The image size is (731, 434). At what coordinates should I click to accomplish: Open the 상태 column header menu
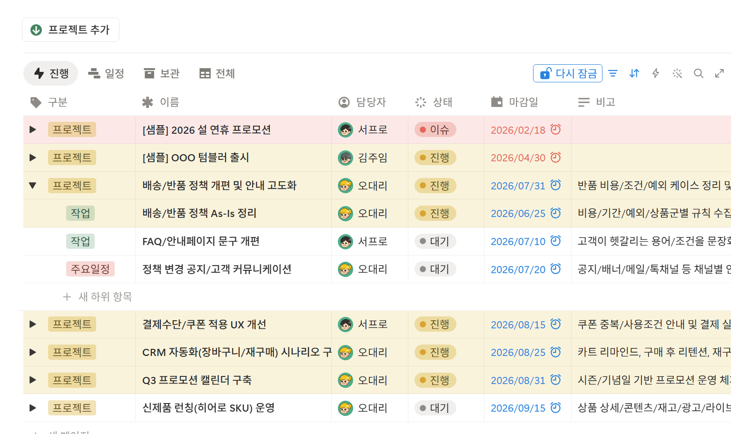coord(434,102)
